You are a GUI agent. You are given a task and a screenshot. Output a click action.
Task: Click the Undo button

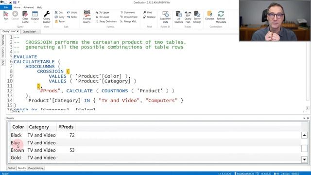pos(72,12)
